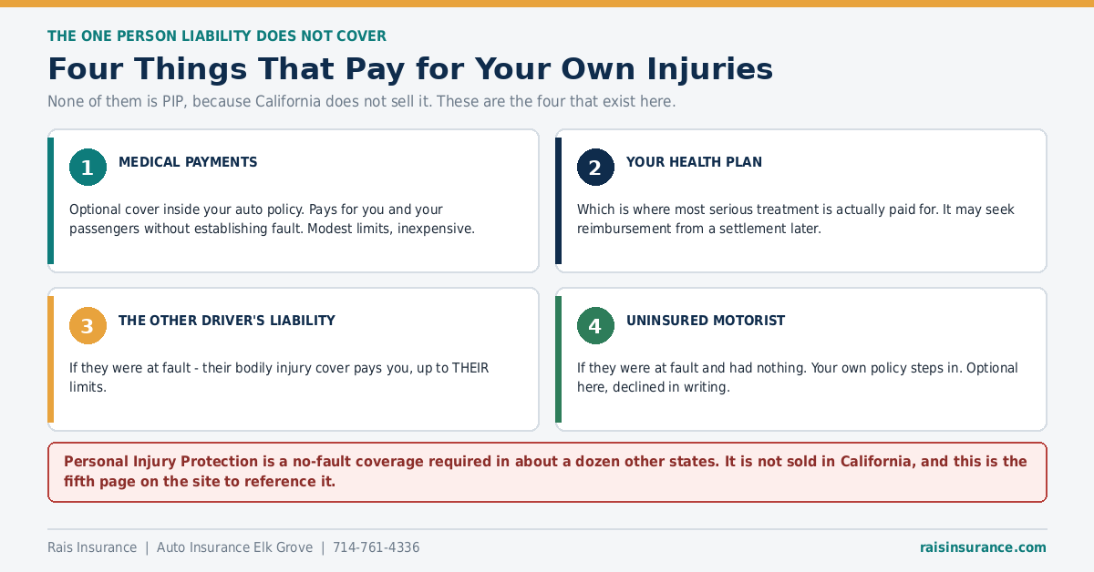
Task: Click the navy number 2 circle
Action: tap(595, 168)
